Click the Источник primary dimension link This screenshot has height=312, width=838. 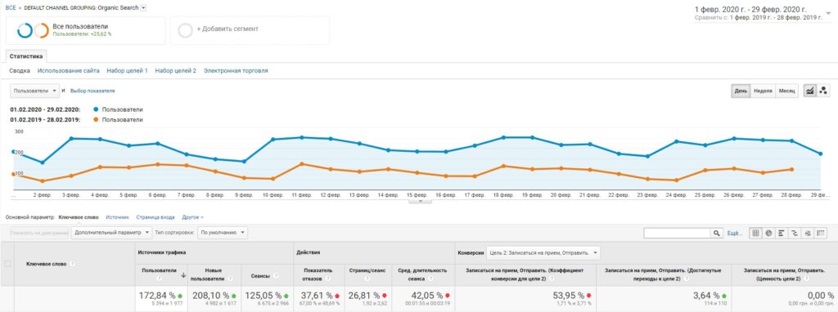pyautogui.click(x=118, y=217)
